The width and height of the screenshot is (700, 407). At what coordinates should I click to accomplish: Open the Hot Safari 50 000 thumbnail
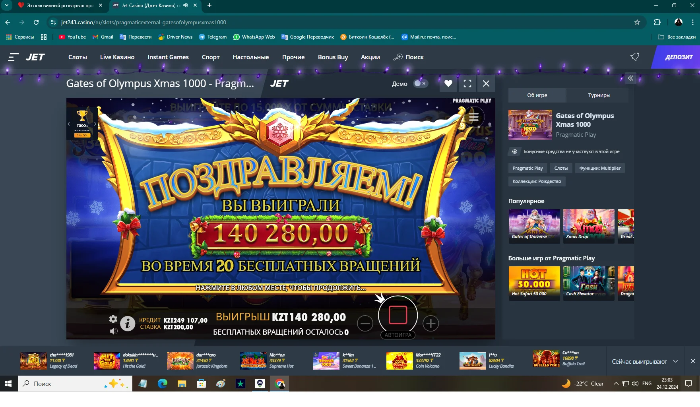pyautogui.click(x=534, y=283)
